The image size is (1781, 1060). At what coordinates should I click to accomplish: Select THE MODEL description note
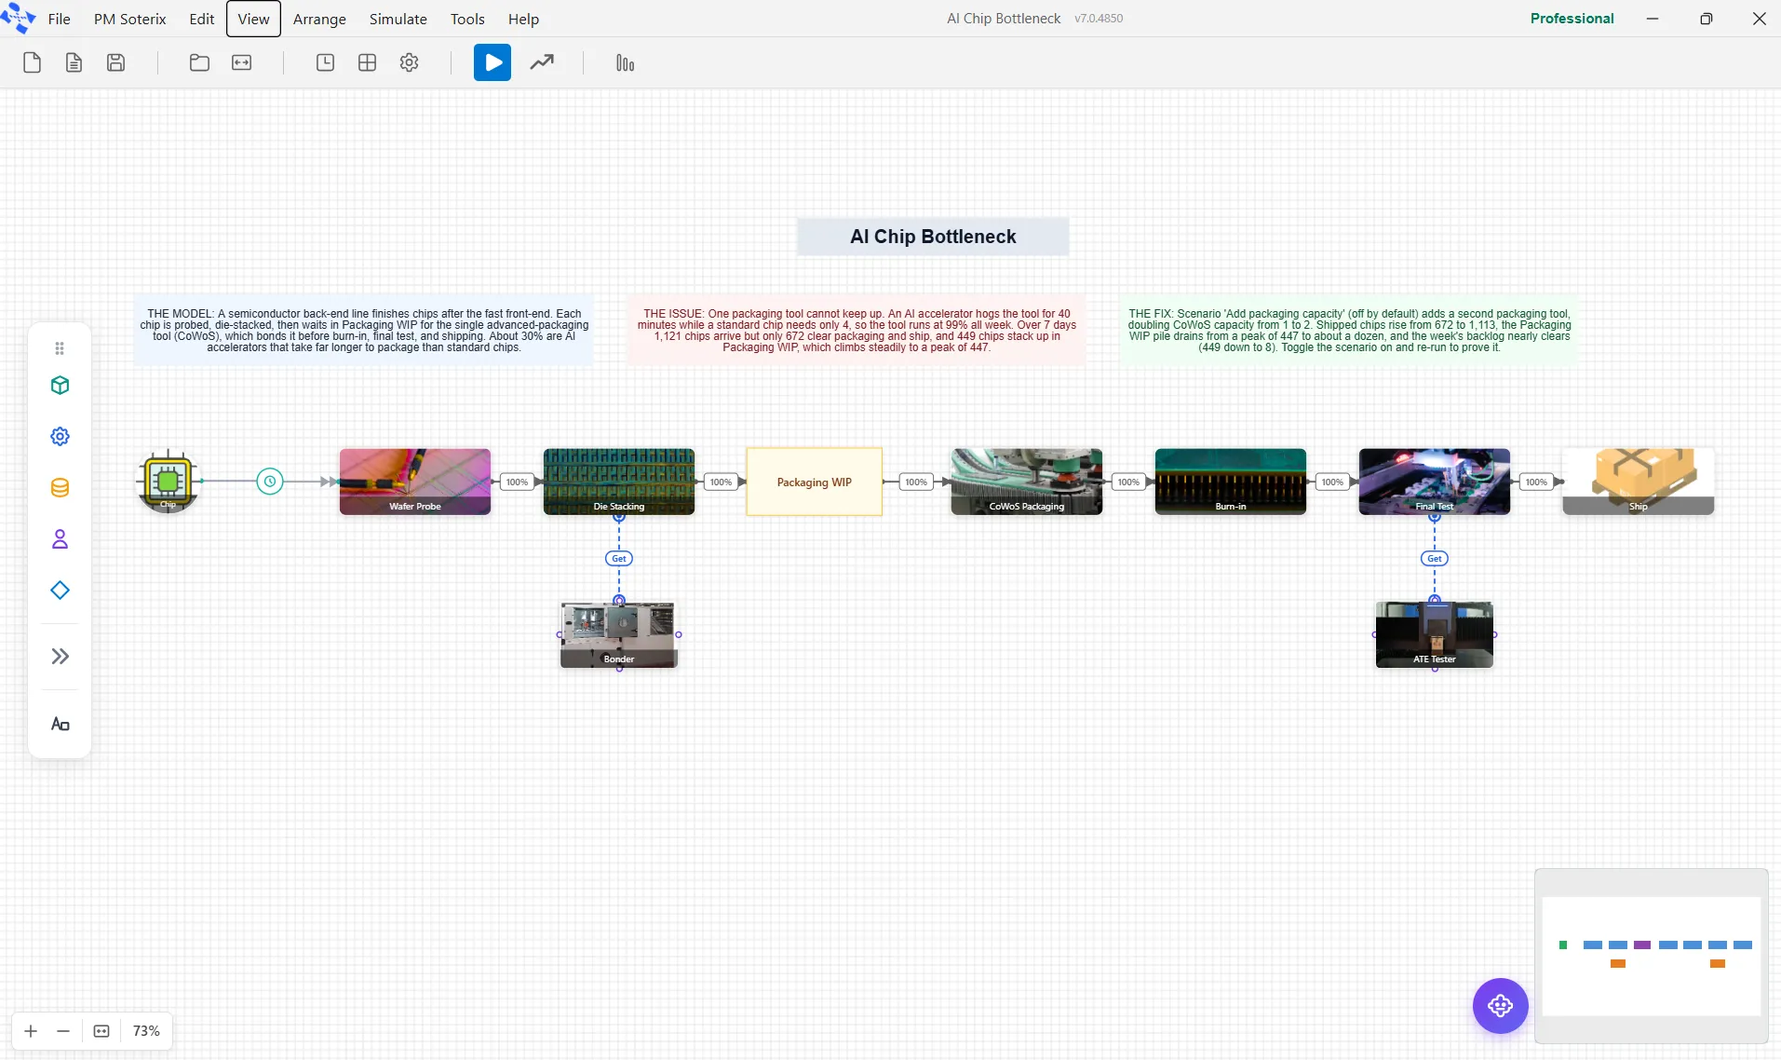click(x=364, y=331)
